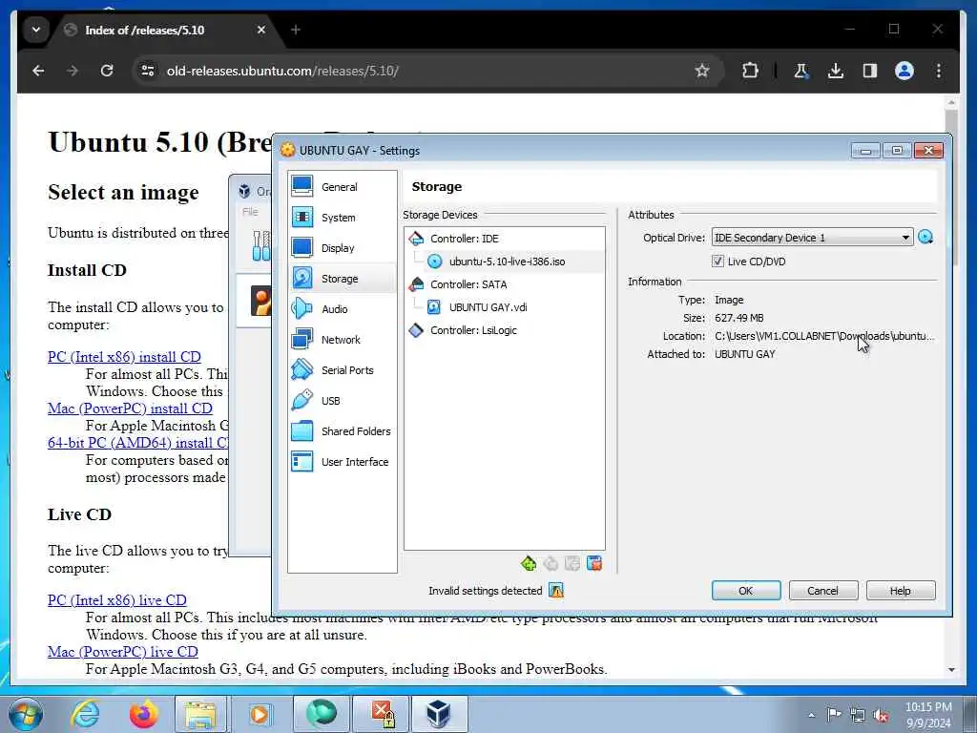The height and width of the screenshot is (733, 977).
Task: Open the Windows Start button
Action: pyautogui.click(x=25, y=713)
